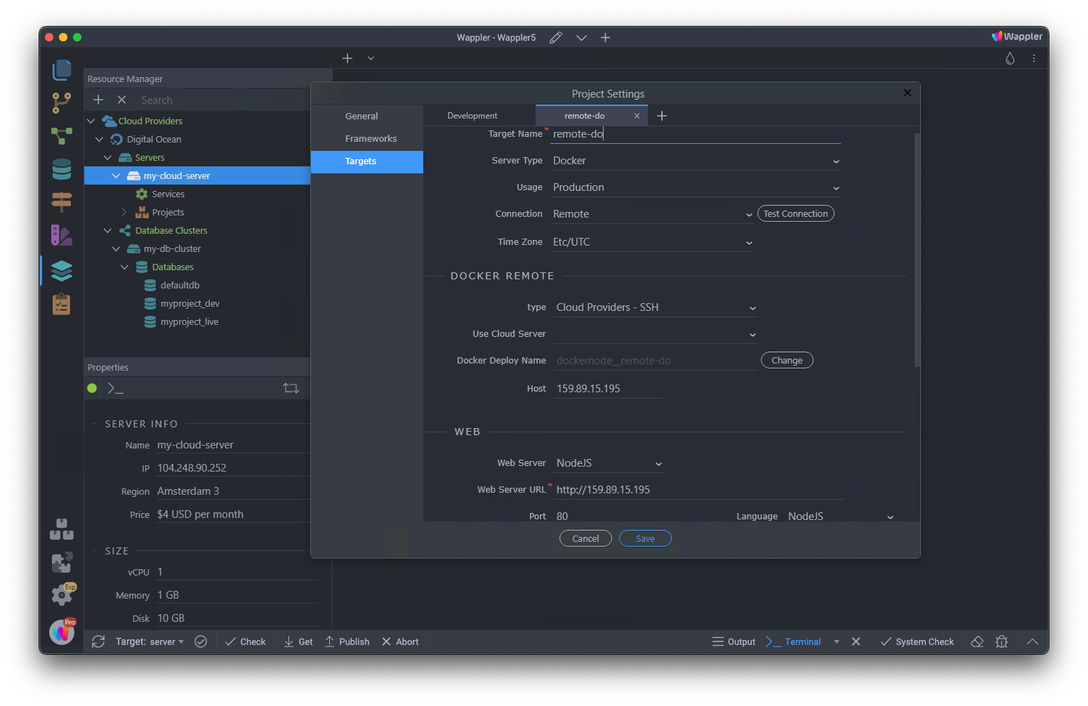
Task: Select the Resource Manager layers icon
Action: click(62, 270)
